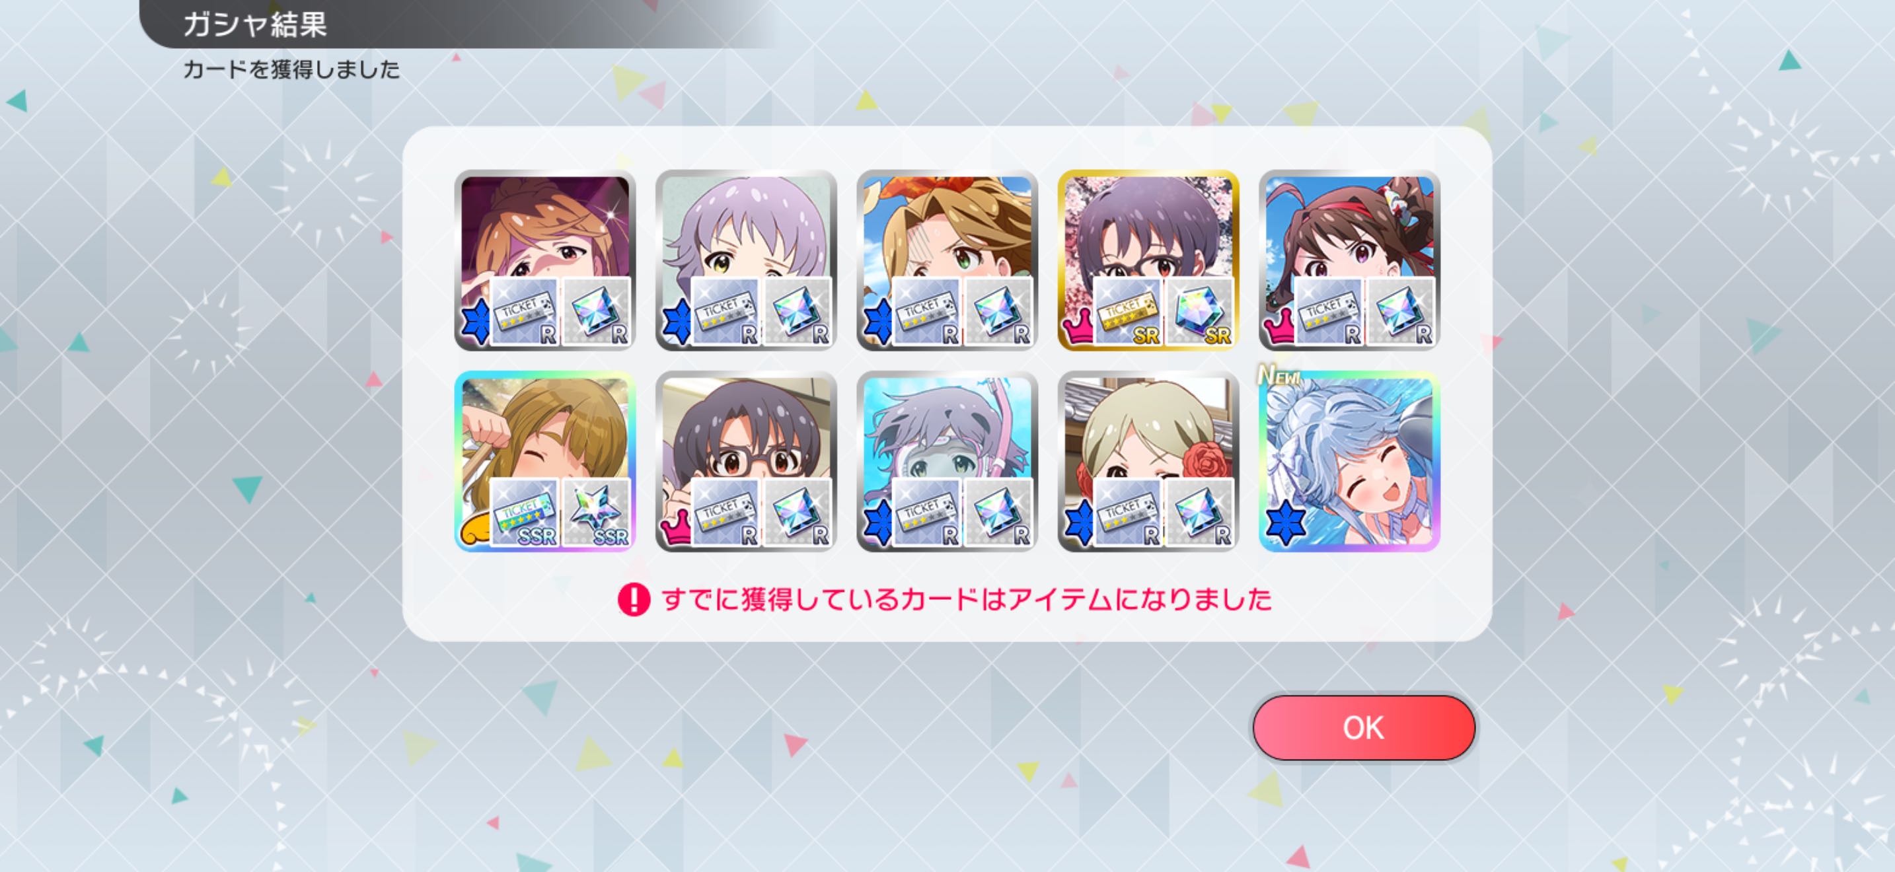1895x872 pixels.
Task: Open the NEW blue-haired laughing girl card
Action: 1349,461
